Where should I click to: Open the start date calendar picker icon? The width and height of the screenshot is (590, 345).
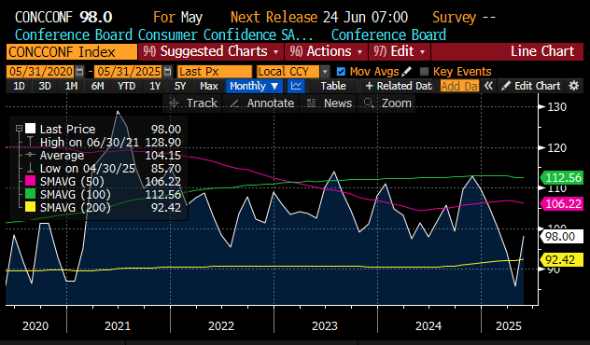point(79,72)
